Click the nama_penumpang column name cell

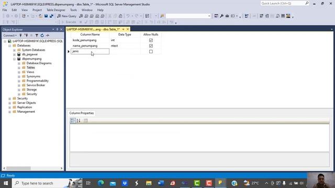tap(90, 46)
